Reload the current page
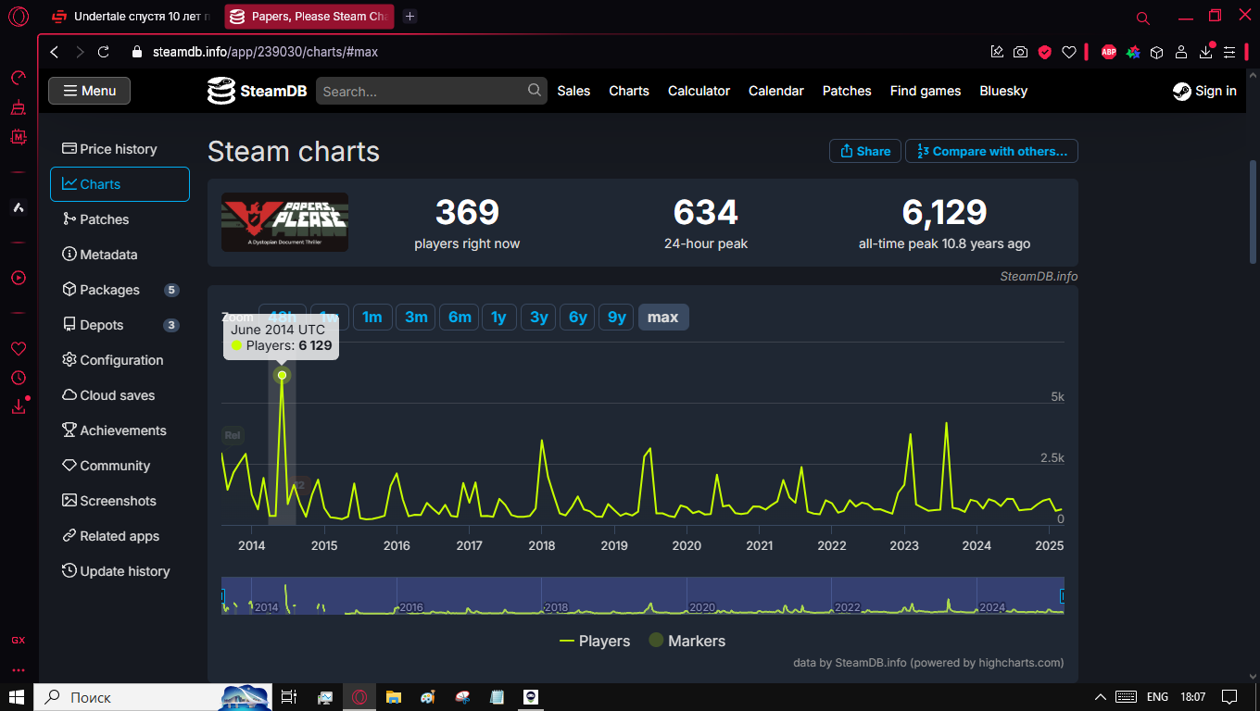The width and height of the screenshot is (1260, 711). click(x=104, y=52)
